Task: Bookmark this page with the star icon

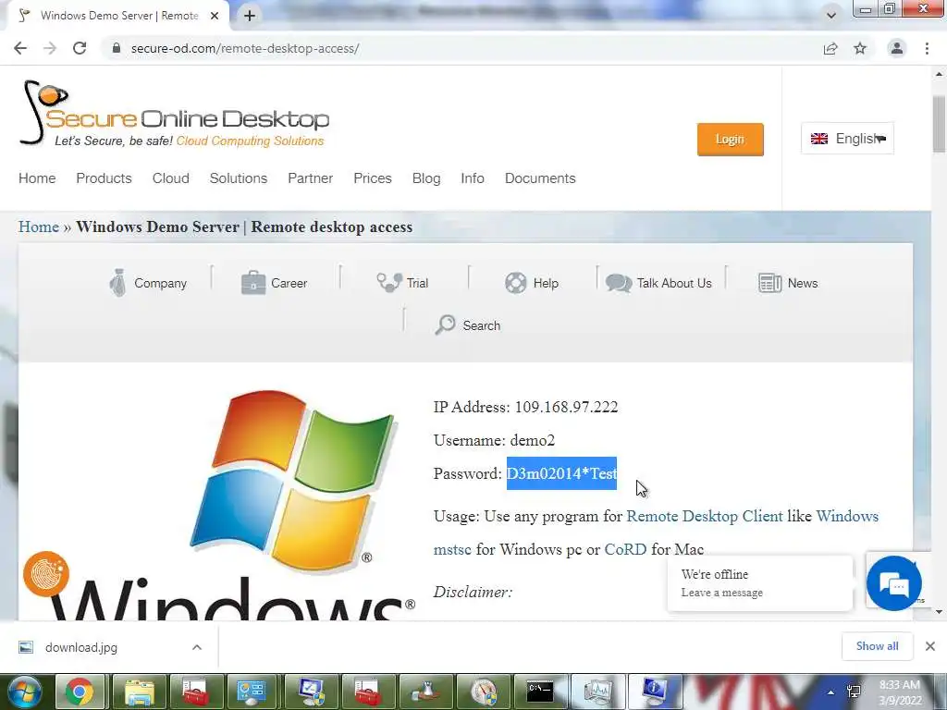Action: [860, 48]
